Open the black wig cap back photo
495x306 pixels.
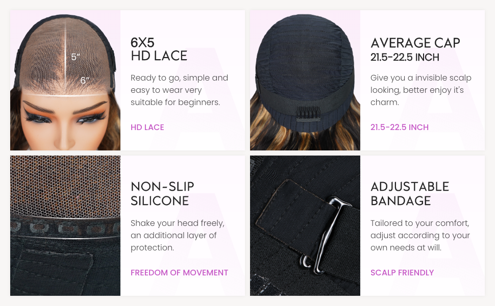pyautogui.click(x=305, y=80)
